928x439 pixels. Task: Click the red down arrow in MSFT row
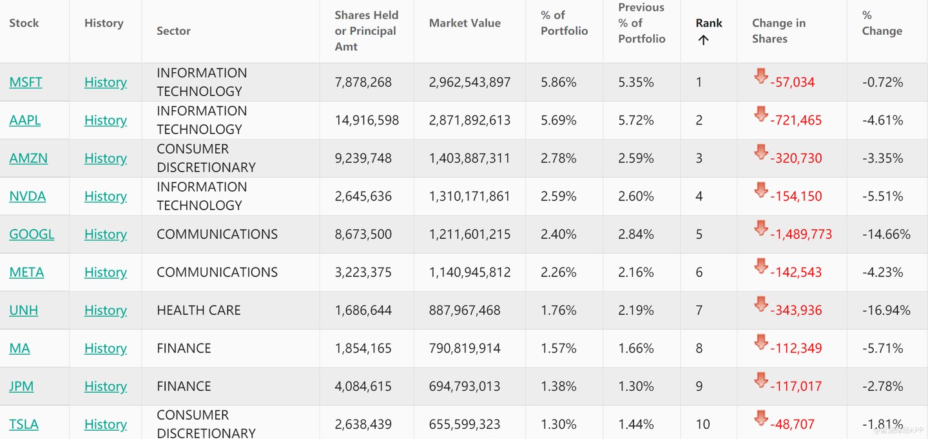[761, 77]
